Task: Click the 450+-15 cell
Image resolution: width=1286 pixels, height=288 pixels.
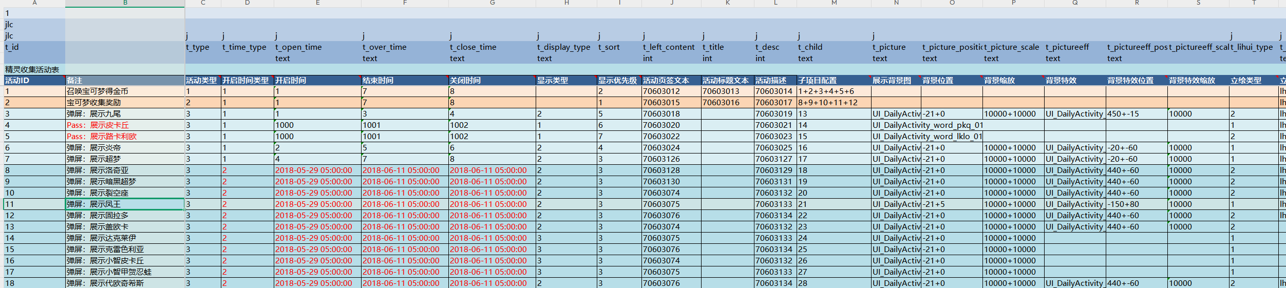Action: (1136, 114)
